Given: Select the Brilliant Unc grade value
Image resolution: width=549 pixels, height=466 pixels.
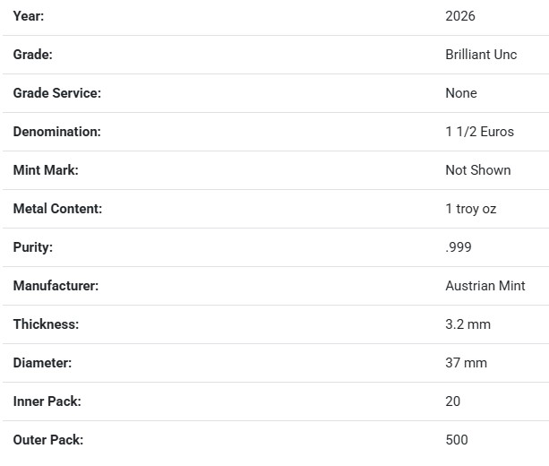Looking at the screenshot, I should tap(481, 55).
